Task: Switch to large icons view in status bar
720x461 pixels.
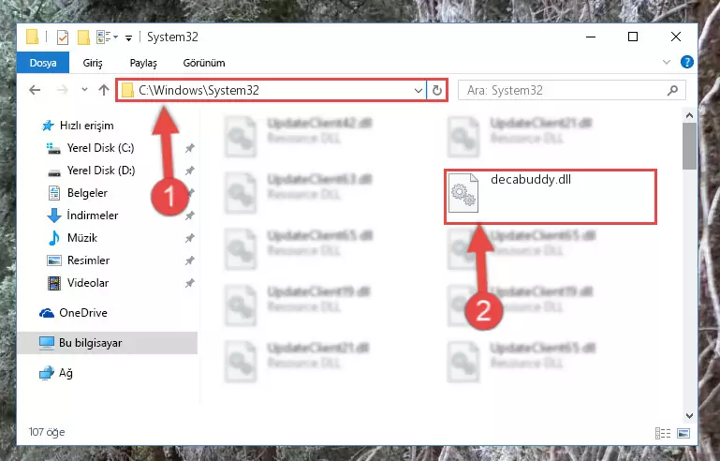Action: click(x=683, y=433)
